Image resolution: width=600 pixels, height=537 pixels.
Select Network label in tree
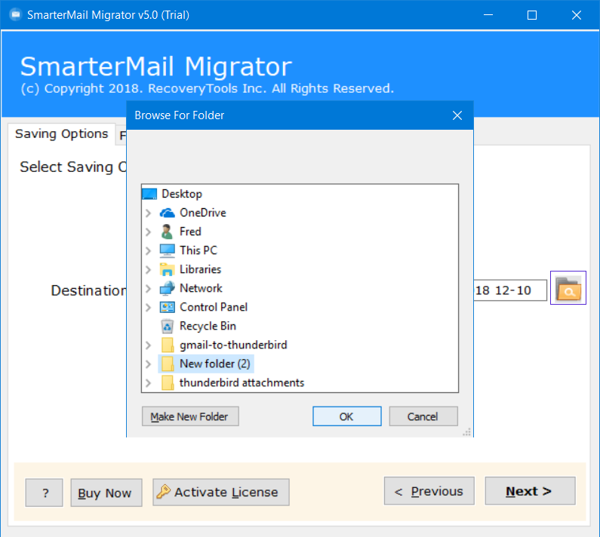pos(201,288)
